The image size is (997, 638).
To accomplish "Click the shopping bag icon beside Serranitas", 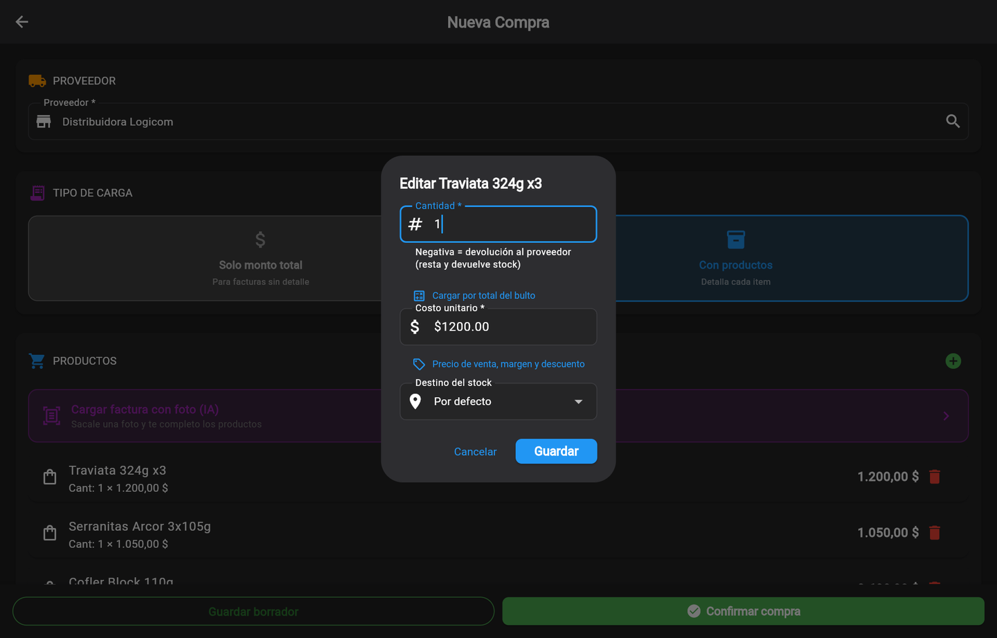I will tap(50, 533).
